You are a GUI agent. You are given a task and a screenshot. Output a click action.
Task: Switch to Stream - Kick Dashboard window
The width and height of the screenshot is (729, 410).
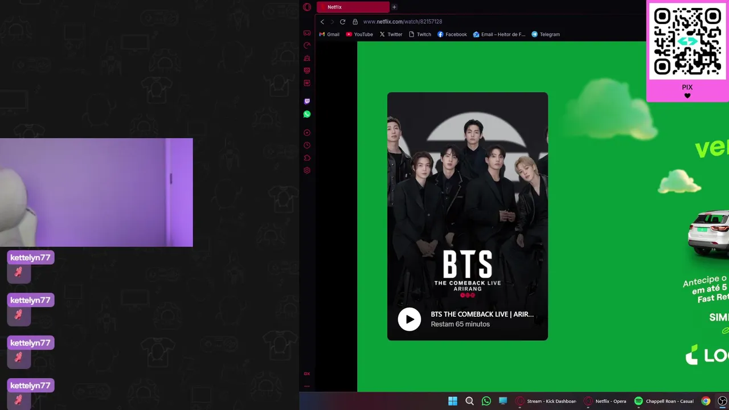pyautogui.click(x=546, y=401)
